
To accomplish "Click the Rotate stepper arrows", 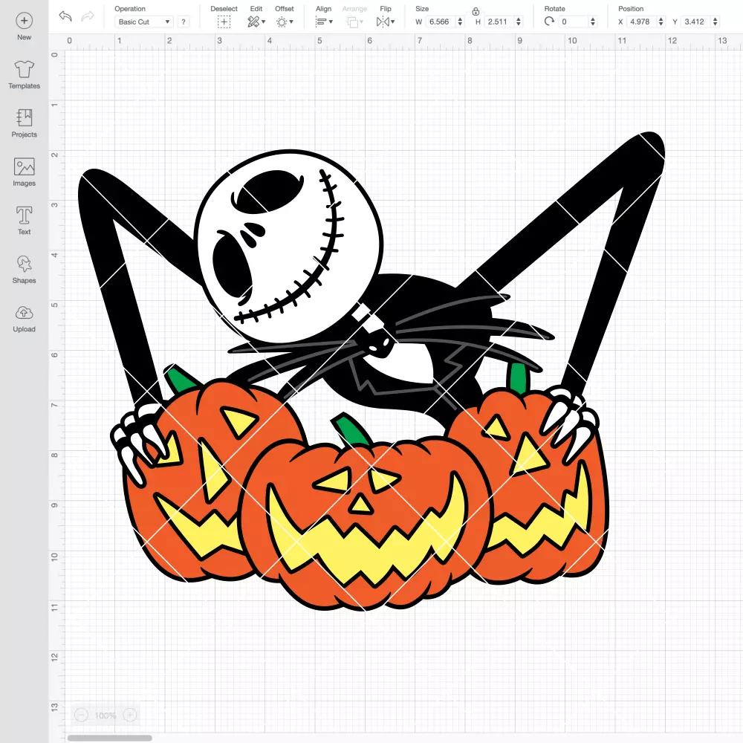I will [x=592, y=22].
